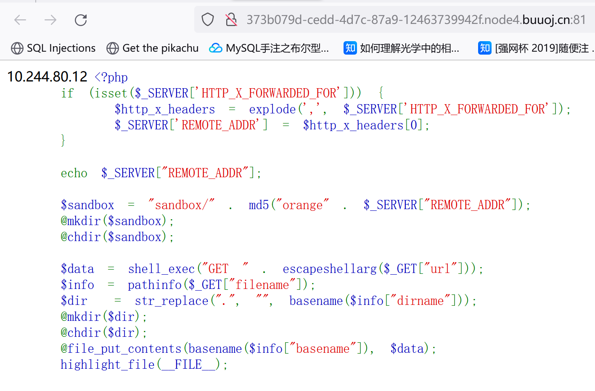This screenshot has width=595, height=391.
Task: Click the isset($_SERVER['HTTP_X_FORWARDED_FOR']) condition
Action: (x=225, y=93)
